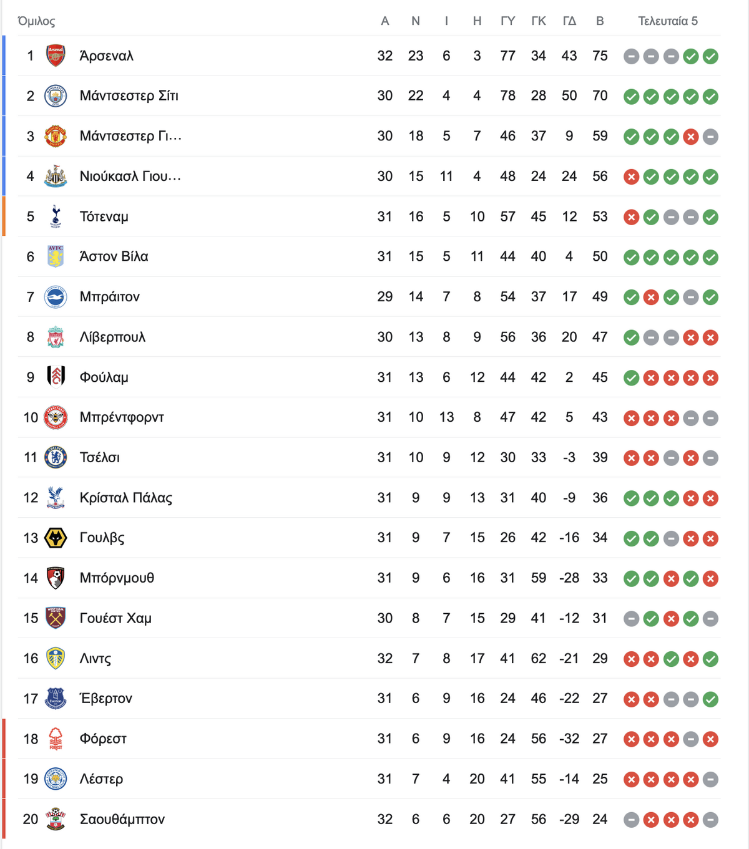
Task: Click the Arsenal club crest
Action: tap(56, 56)
